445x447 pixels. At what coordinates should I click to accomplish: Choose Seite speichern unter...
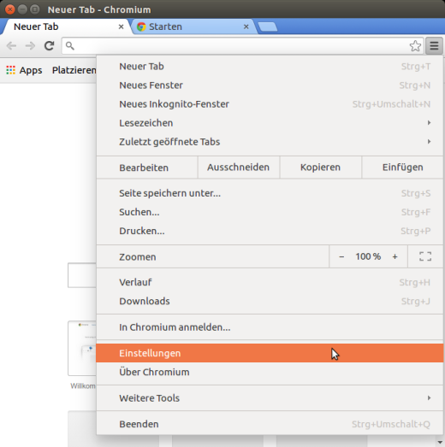(270, 193)
